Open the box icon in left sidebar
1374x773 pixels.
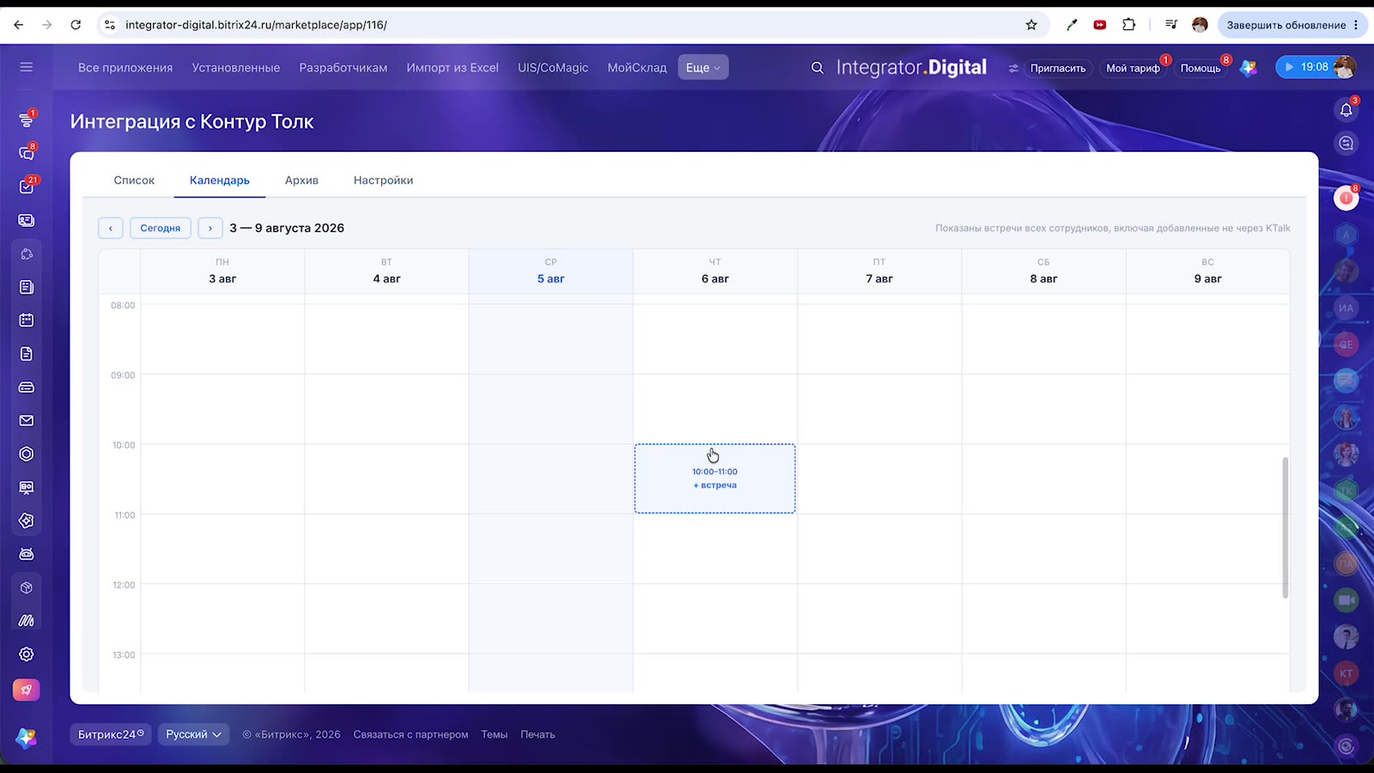coord(27,587)
